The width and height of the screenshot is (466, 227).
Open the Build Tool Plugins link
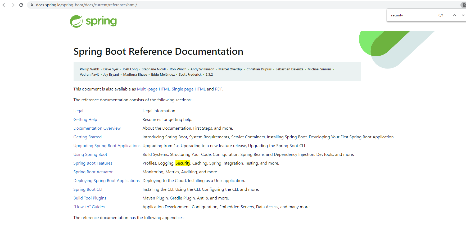[90, 198]
